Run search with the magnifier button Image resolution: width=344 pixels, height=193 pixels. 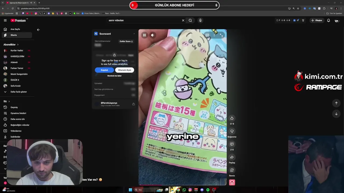pos(190,20)
